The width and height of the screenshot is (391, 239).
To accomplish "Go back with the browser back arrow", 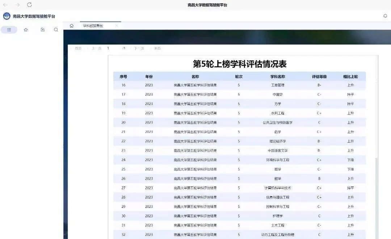I will (x=5, y=5).
